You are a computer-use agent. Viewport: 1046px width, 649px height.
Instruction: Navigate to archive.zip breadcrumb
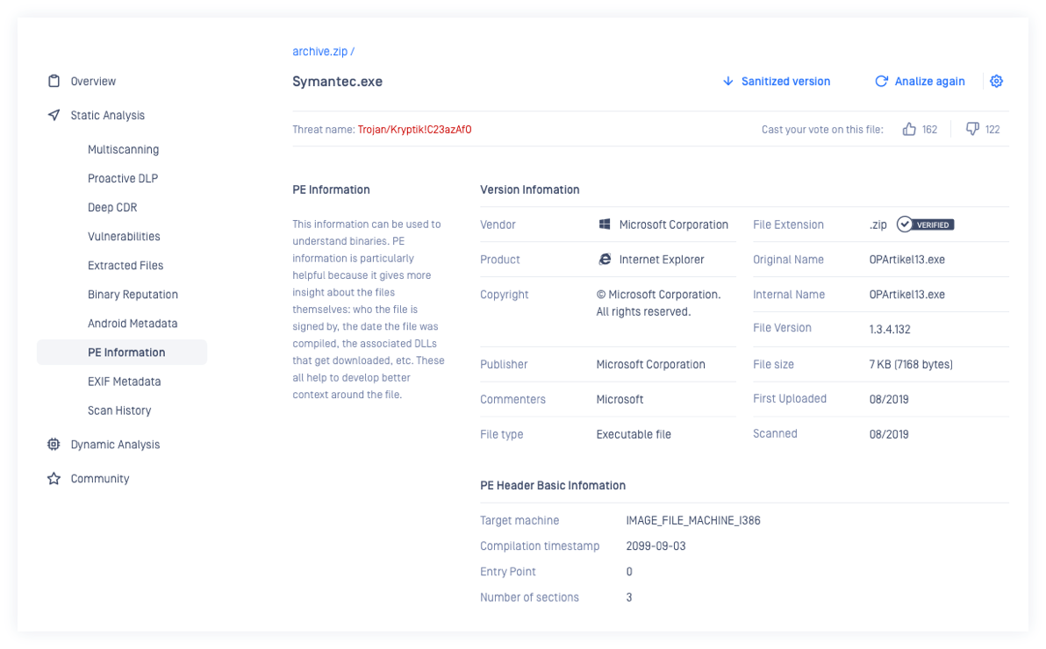click(319, 52)
